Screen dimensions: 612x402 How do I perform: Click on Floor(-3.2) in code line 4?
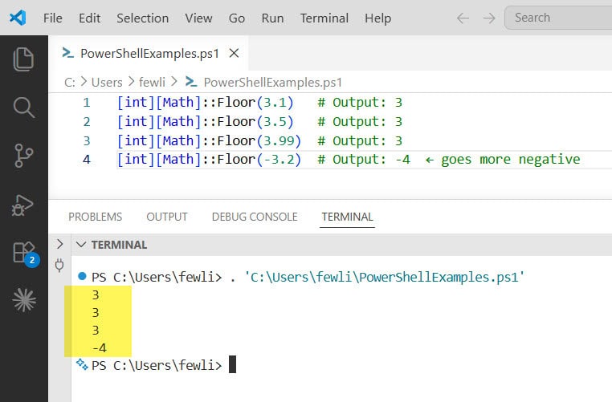[x=259, y=160]
